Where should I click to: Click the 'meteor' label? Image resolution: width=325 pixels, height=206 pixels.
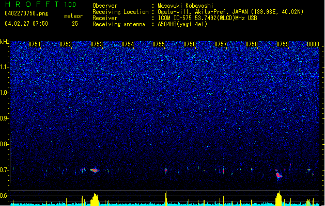(73, 16)
